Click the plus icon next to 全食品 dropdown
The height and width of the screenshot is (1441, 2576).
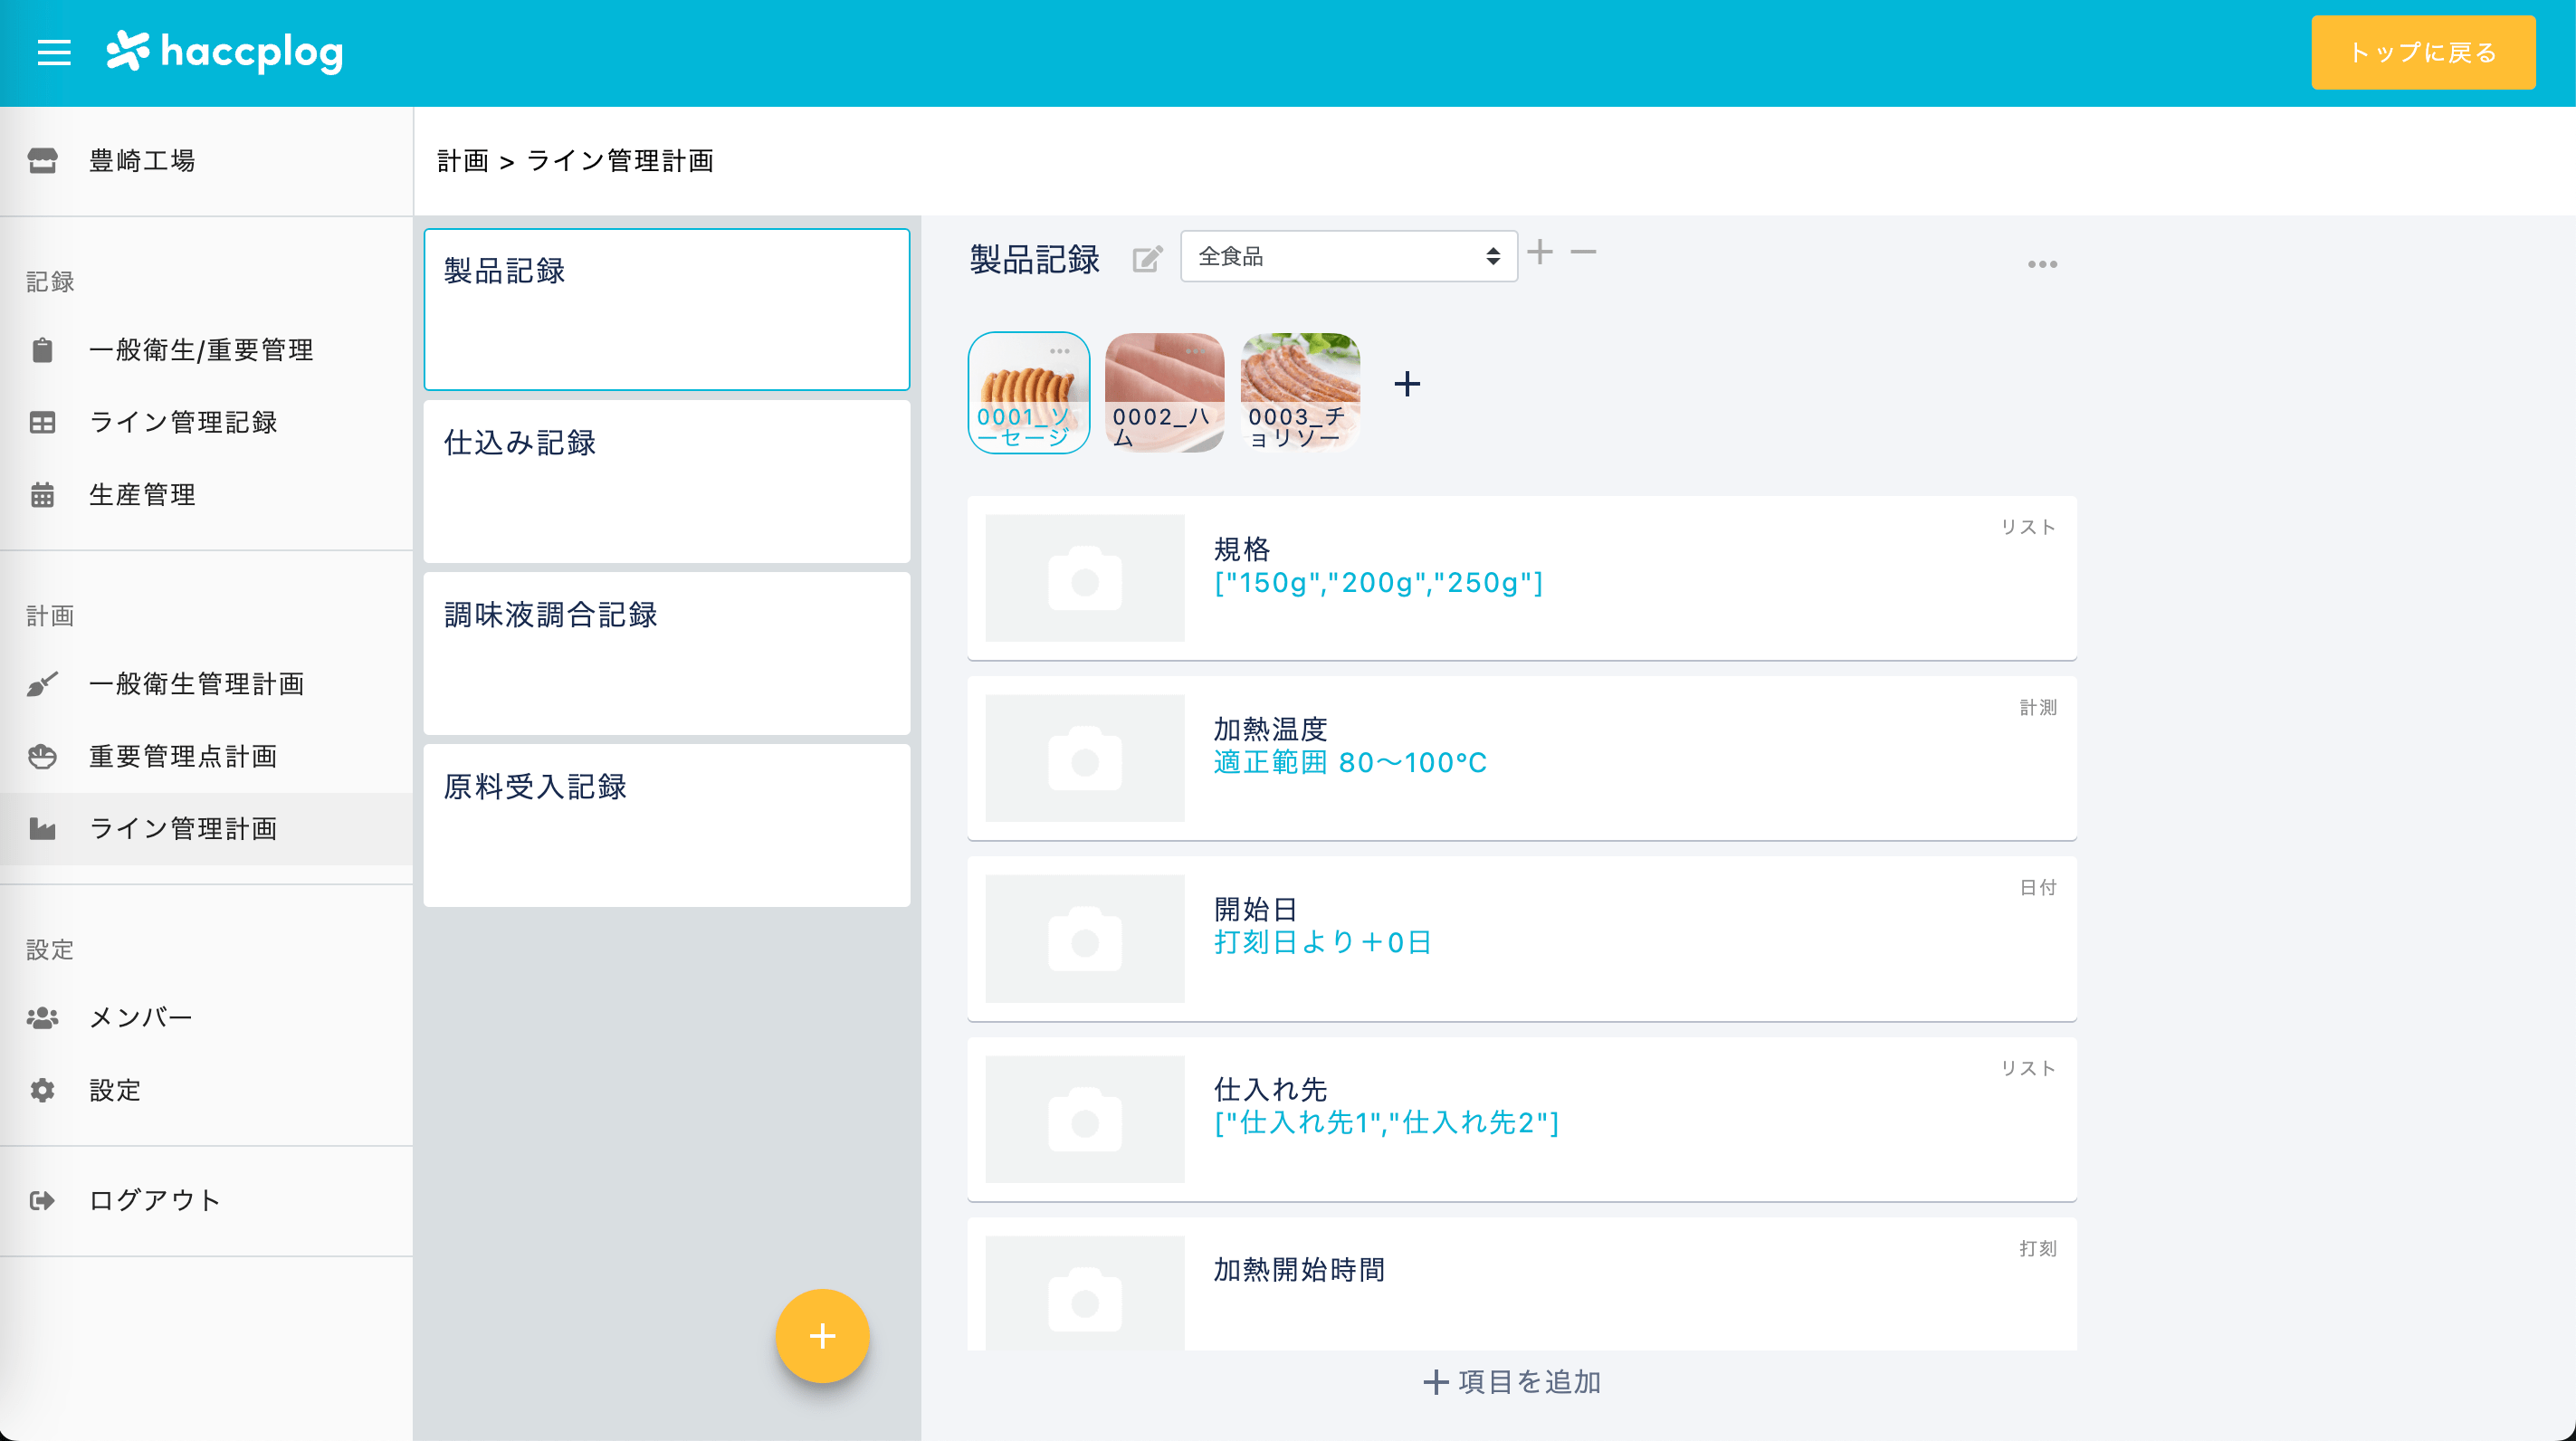[1540, 252]
